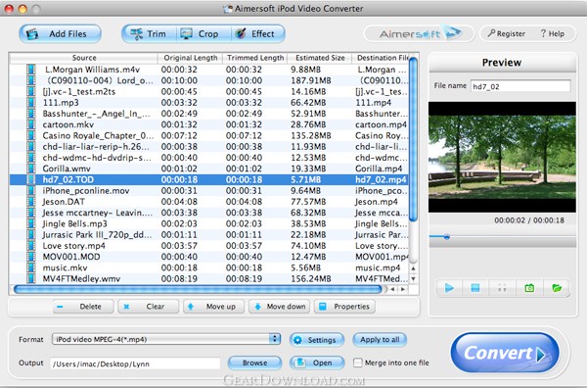587x388 pixels.
Task: Click the Add Files button
Action: click(60, 33)
